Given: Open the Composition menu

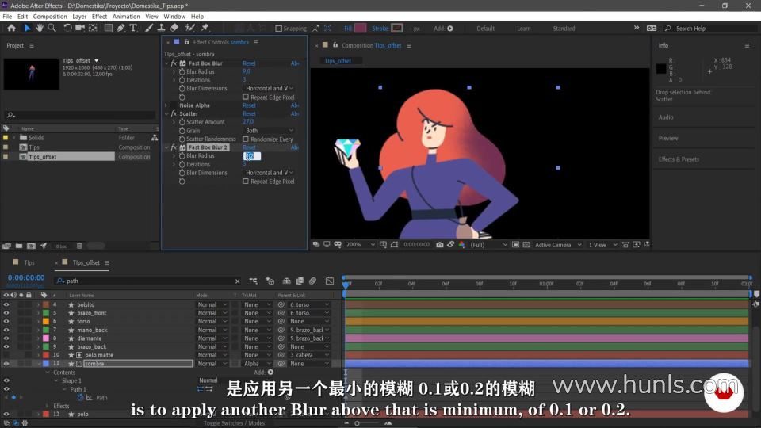Looking at the screenshot, I should (x=50, y=17).
